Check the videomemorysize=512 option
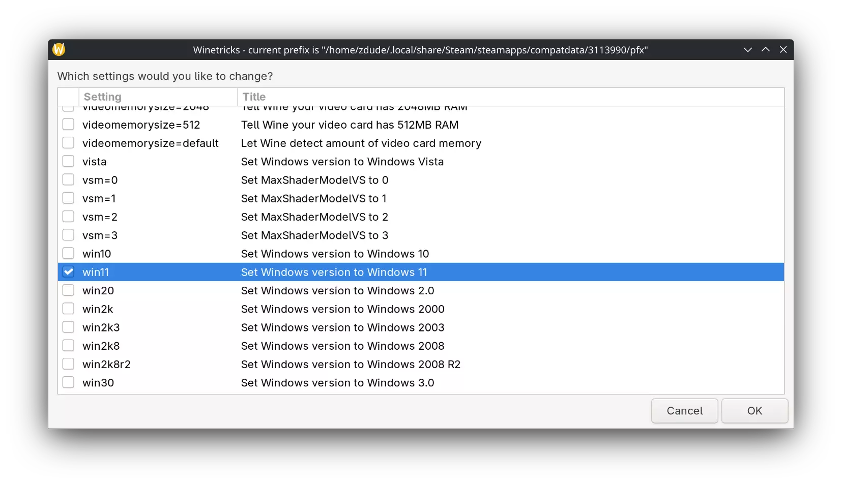This screenshot has height=486, width=842. 68,125
